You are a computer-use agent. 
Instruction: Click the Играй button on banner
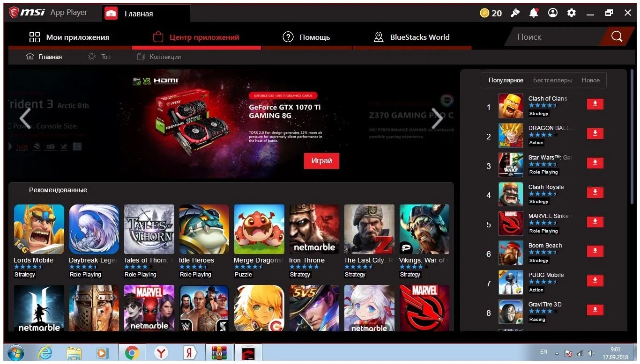[x=321, y=160]
